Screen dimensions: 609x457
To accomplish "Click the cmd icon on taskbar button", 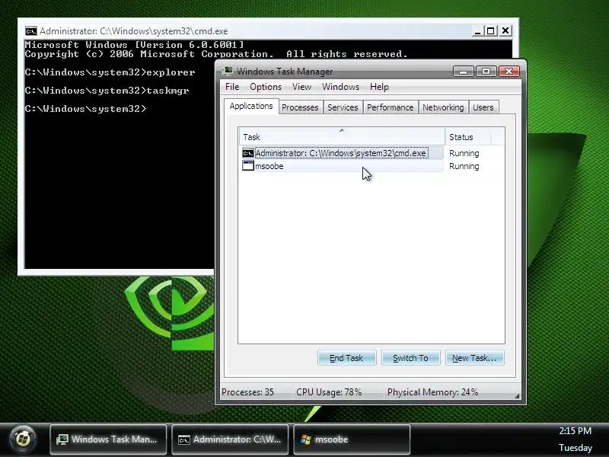I will [x=184, y=440].
